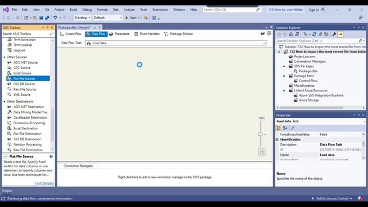Toggle auto hide pin on Solution Explorer

coord(359,28)
